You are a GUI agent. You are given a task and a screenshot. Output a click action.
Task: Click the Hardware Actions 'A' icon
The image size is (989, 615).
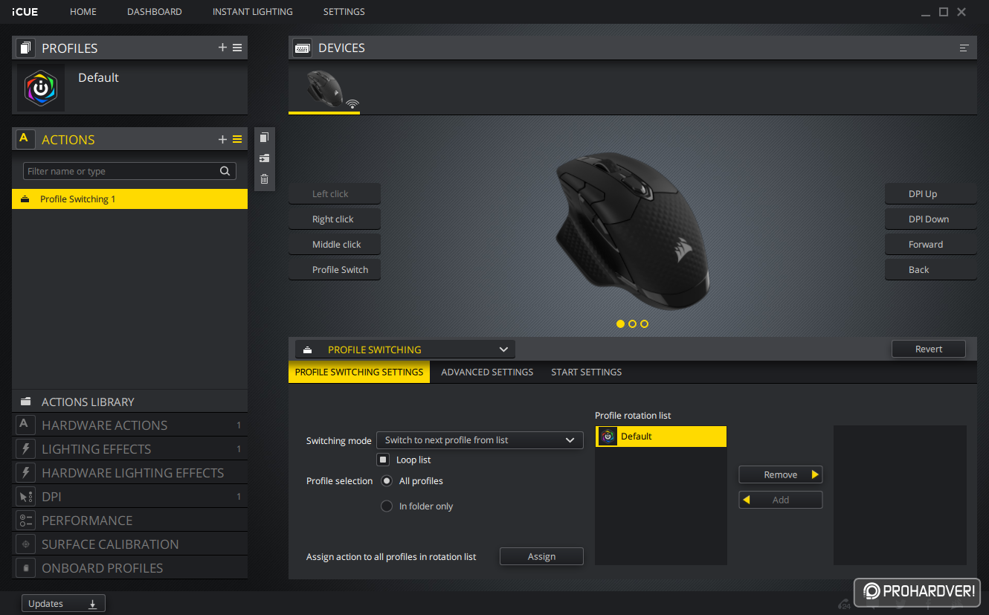tap(25, 425)
